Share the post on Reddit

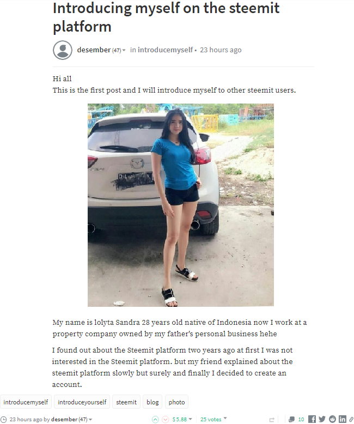click(332, 419)
